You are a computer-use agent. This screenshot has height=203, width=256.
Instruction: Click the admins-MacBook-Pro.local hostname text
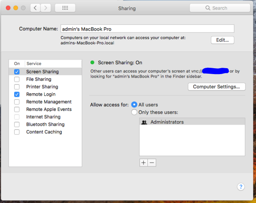pos(87,43)
